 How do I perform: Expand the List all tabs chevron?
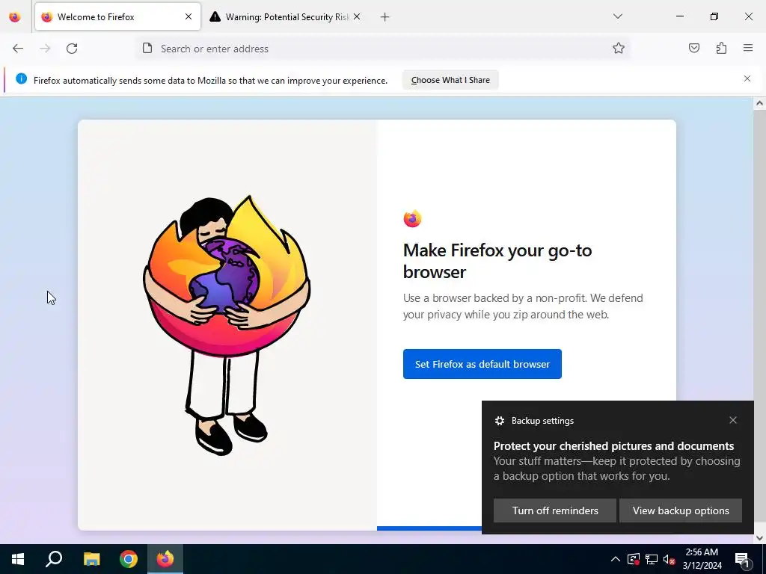pyautogui.click(x=618, y=16)
